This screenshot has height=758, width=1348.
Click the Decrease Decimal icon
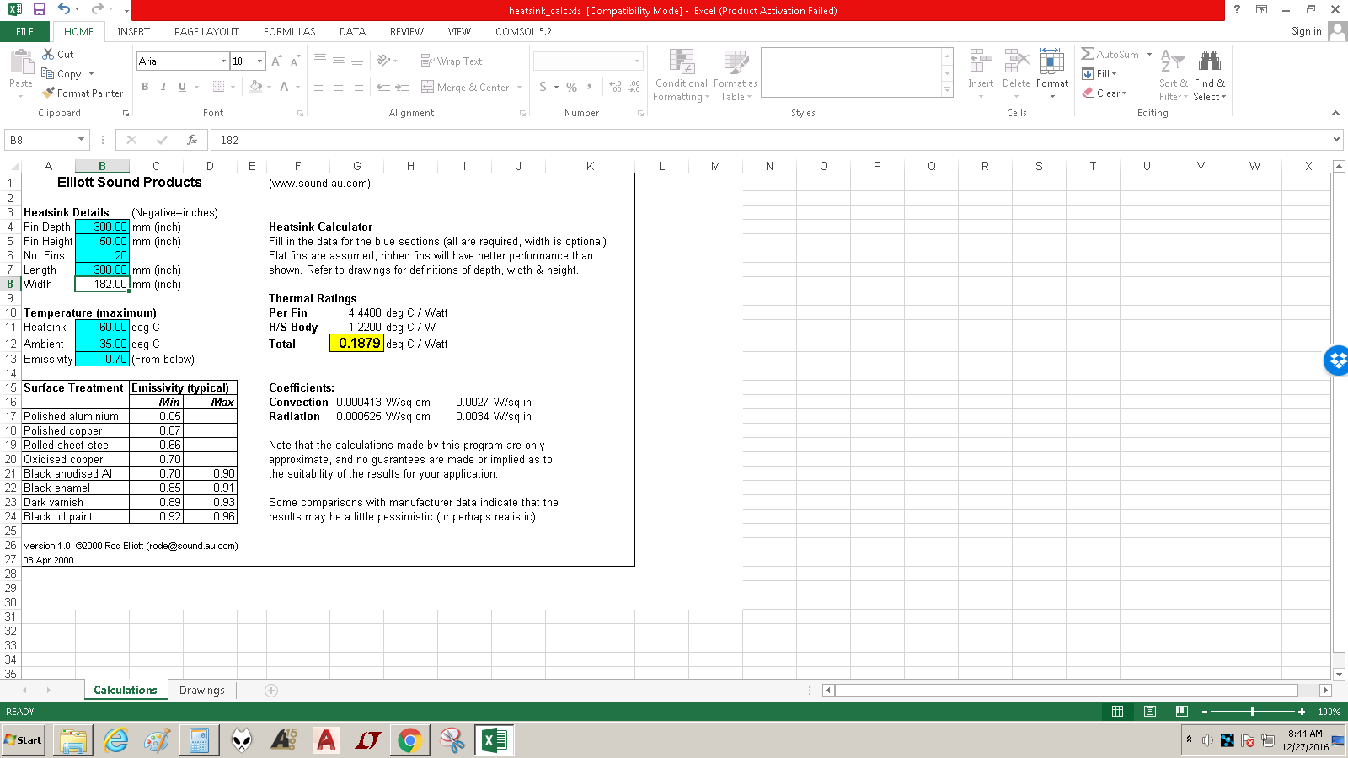[634, 87]
